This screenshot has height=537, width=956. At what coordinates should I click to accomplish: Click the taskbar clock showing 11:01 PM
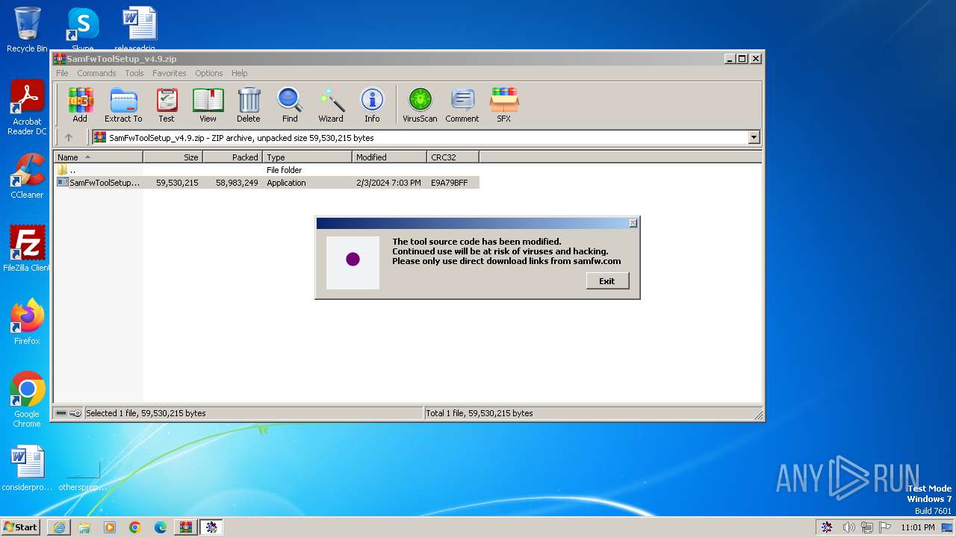pos(918,527)
